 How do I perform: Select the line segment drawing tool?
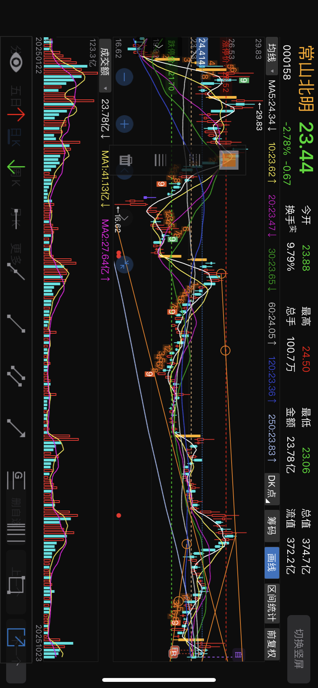[x=16, y=323]
